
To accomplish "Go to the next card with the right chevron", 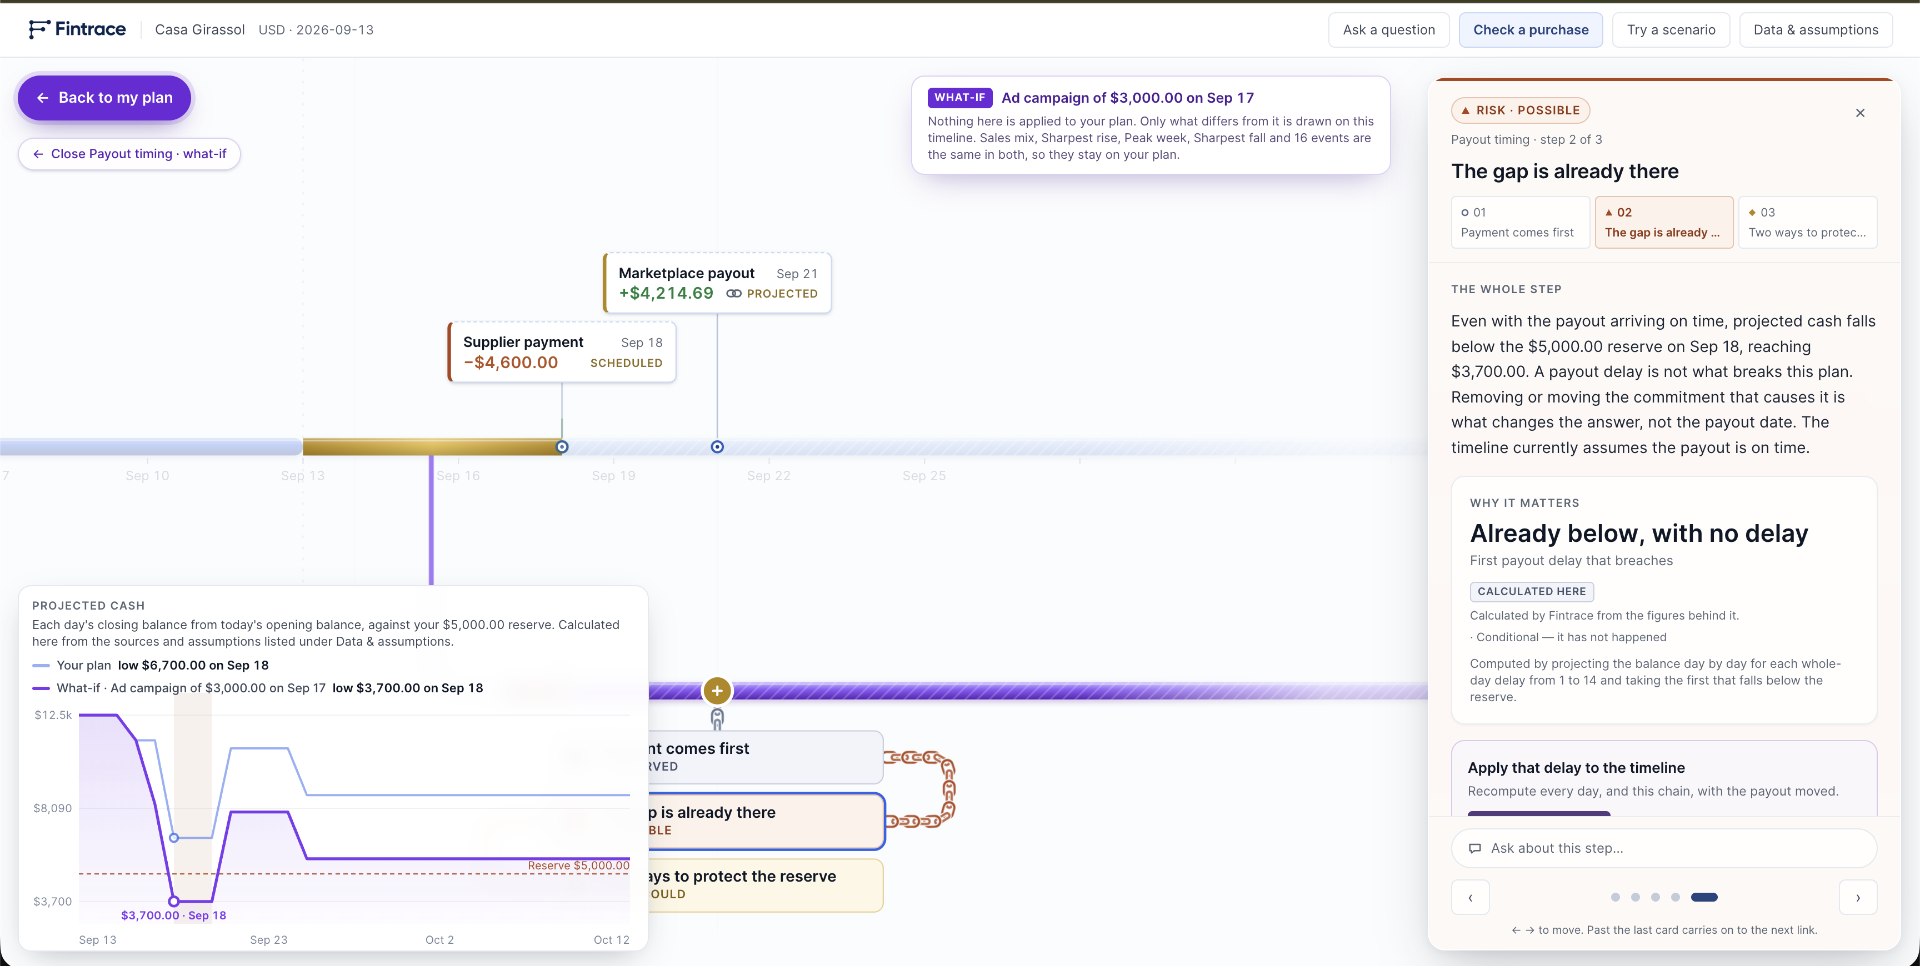I will point(1857,898).
